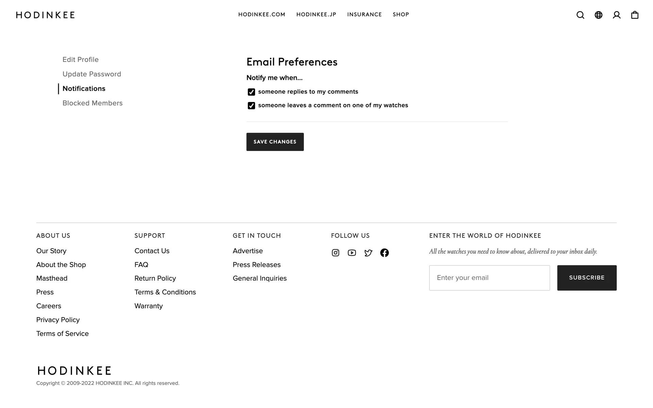Visit Hodinkee's Instagram page icon
This screenshot has width=653, height=408.
click(x=335, y=253)
